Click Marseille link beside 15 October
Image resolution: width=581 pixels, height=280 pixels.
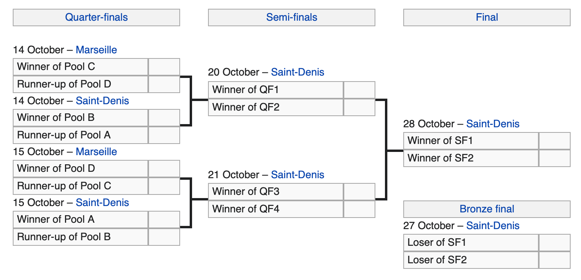(96, 152)
